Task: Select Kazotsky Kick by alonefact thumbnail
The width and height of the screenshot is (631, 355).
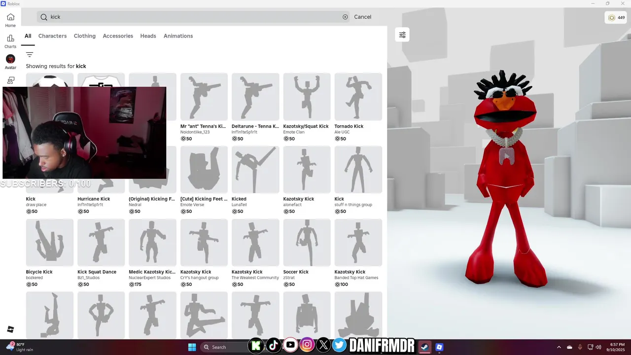Action: [x=307, y=170]
